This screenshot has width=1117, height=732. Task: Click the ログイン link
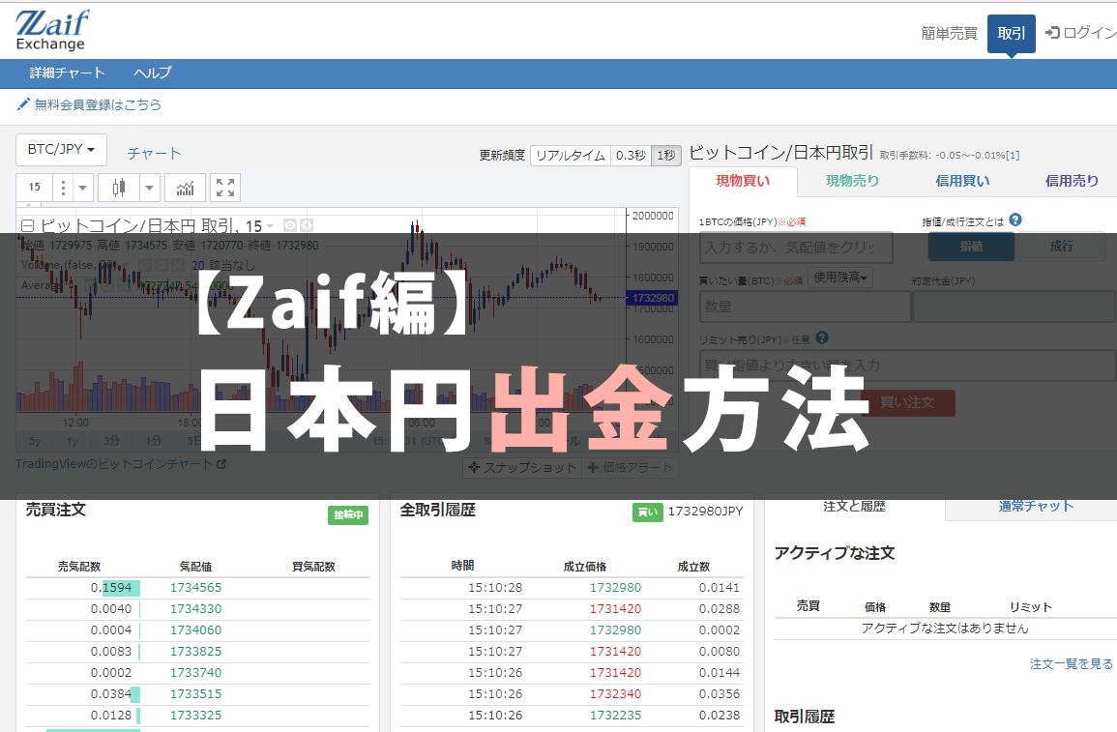pos(1089,32)
